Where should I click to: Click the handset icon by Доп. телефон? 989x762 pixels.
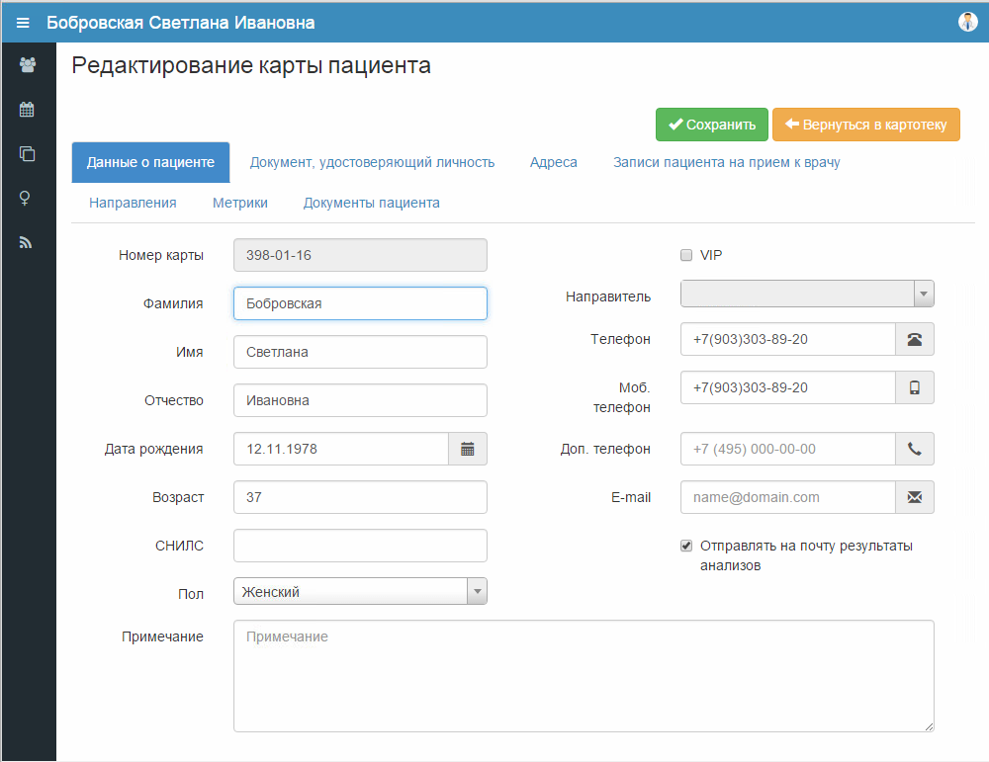[914, 449]
